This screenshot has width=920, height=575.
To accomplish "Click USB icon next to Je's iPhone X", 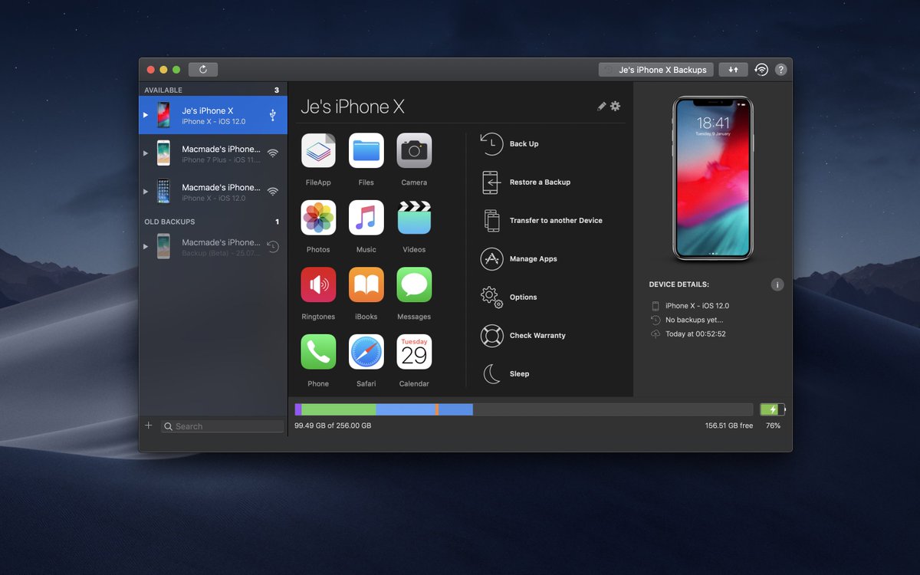I will 273,115.
